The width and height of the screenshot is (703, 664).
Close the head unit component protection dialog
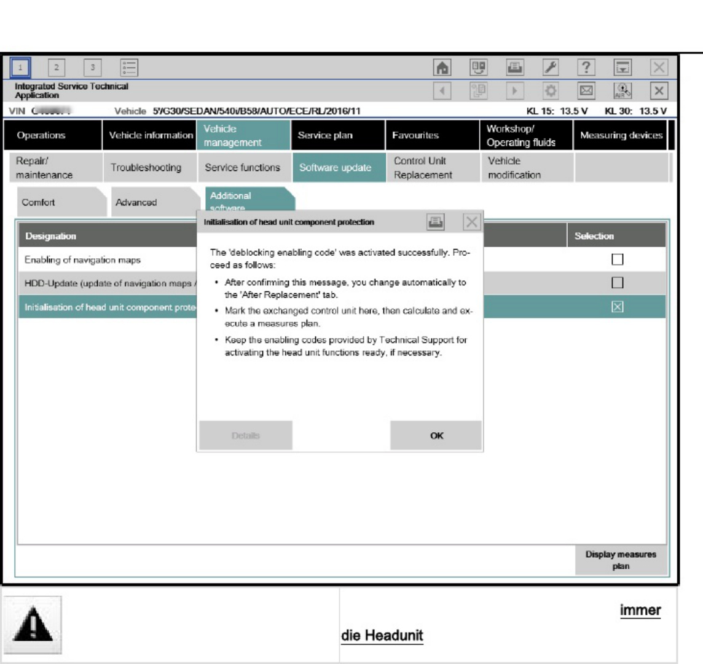point(472,222)
